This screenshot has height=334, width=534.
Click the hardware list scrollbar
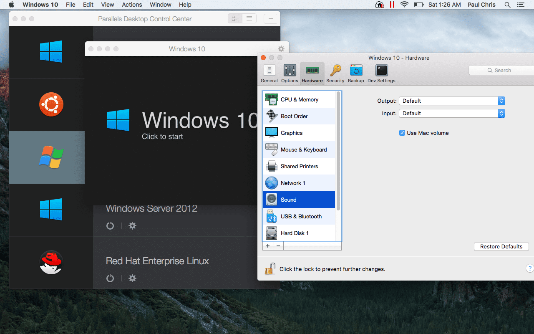[x=338, y=151]
